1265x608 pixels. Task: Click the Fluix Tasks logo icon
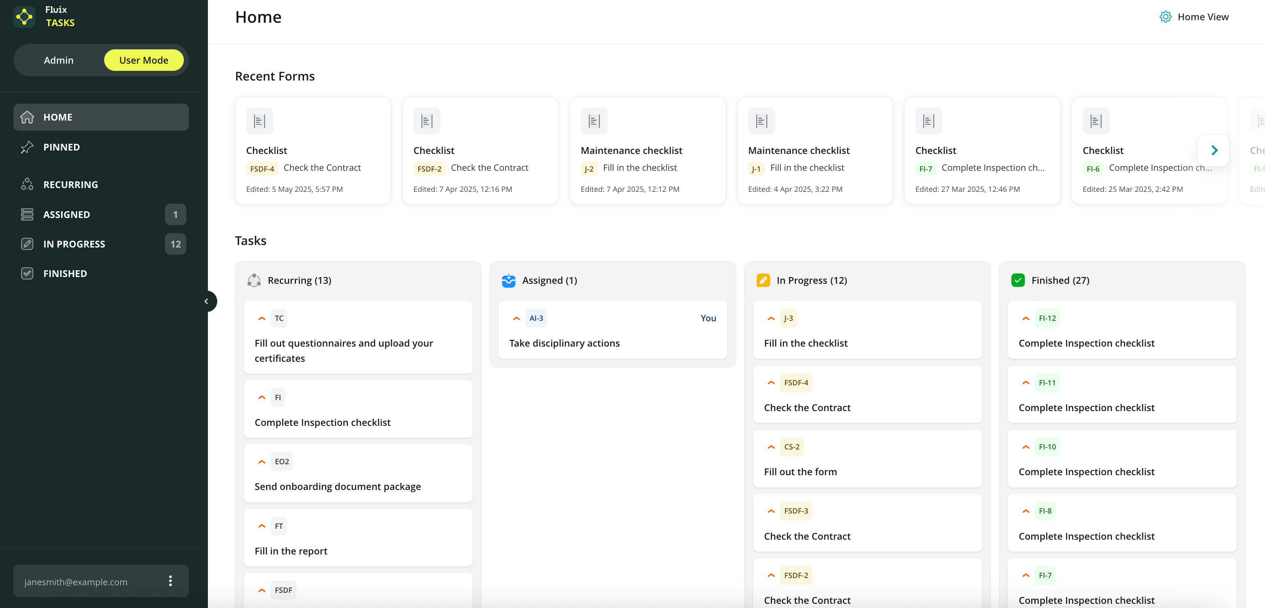24,17
